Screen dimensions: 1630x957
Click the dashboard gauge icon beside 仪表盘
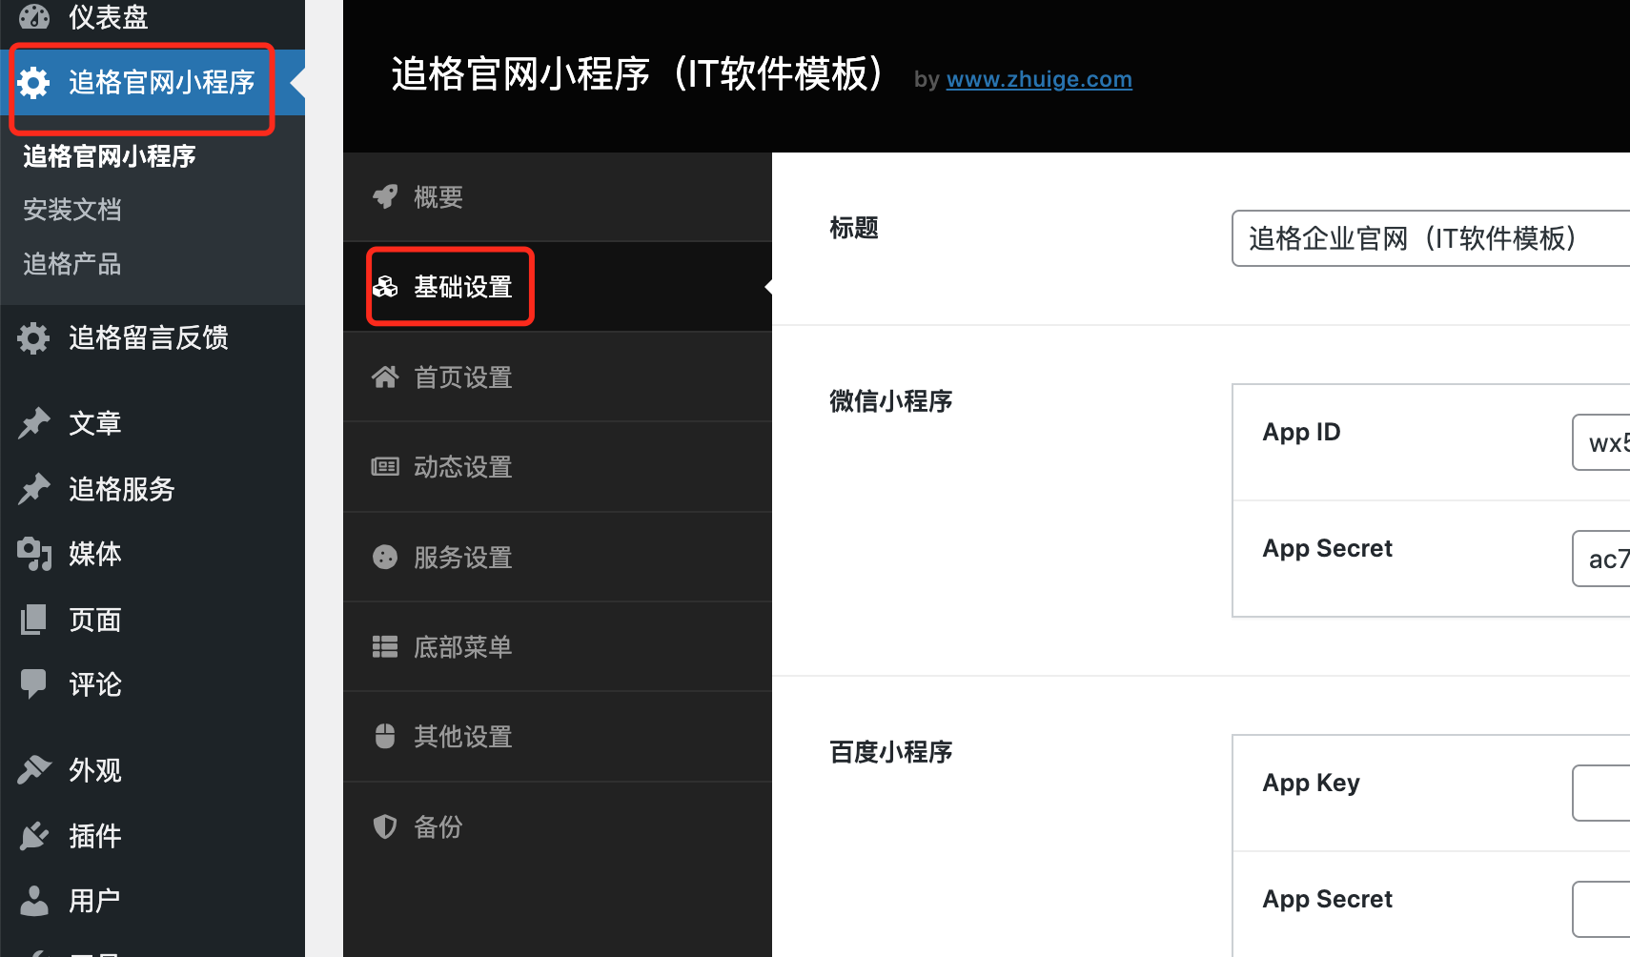[34, 16]
